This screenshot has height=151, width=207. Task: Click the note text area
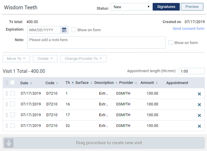96,42
